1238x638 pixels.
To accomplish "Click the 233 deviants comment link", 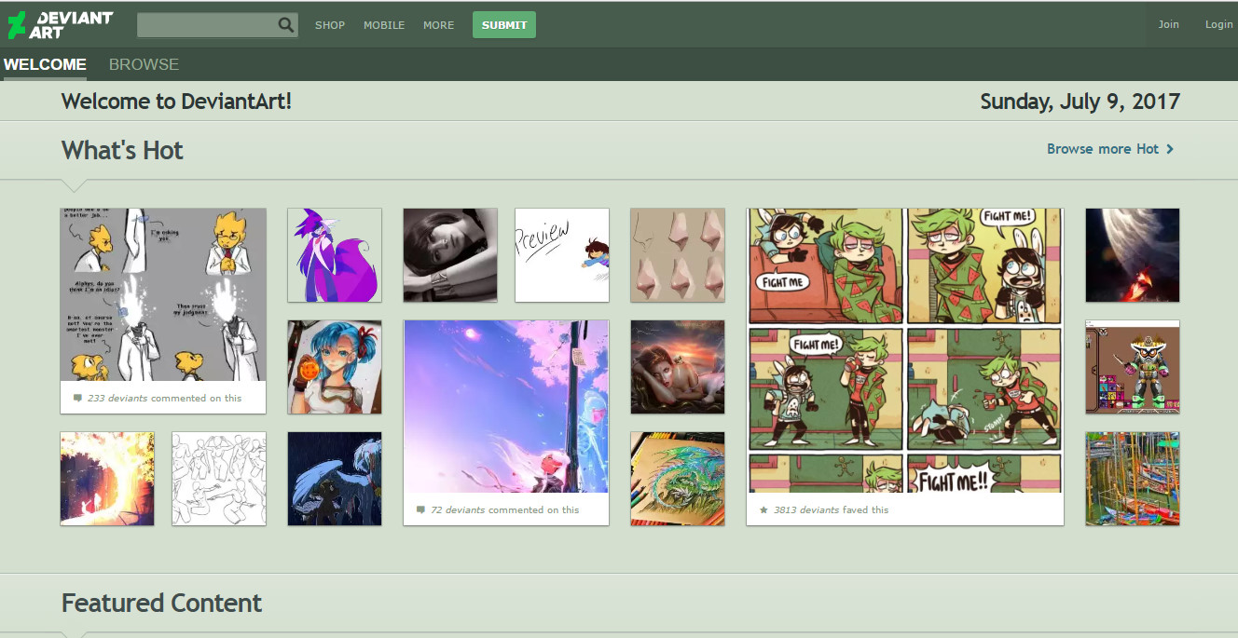I will click(x=164, y=398).
